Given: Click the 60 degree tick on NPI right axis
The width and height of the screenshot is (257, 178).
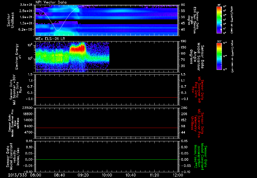Looking at the screenshot, I should [x=183, y=5].
